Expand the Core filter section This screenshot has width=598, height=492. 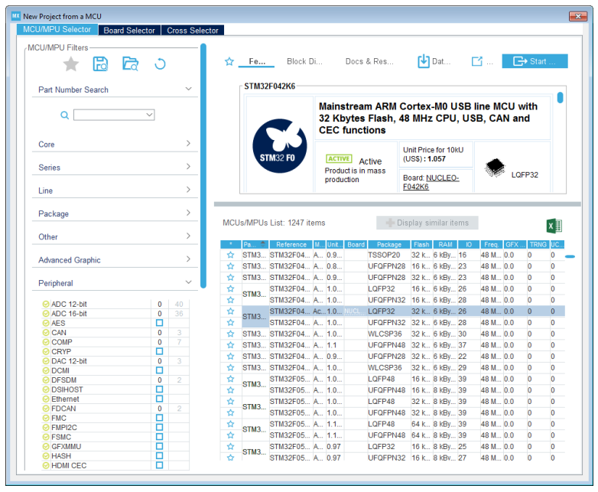(188, 144)
